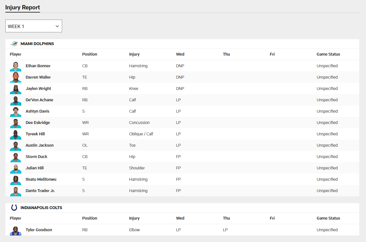Click Julian Hill's player headshot
This screenshot has height=242, width=366.
click(x=15, y=168)
